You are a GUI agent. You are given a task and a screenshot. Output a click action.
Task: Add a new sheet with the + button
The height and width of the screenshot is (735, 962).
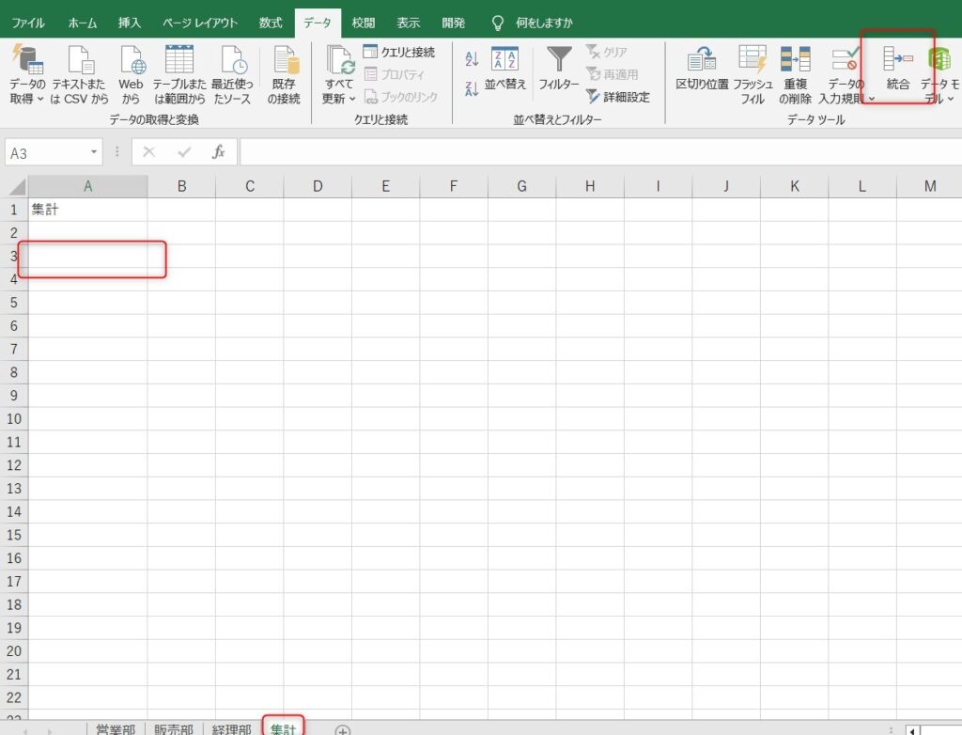(343, 728)
